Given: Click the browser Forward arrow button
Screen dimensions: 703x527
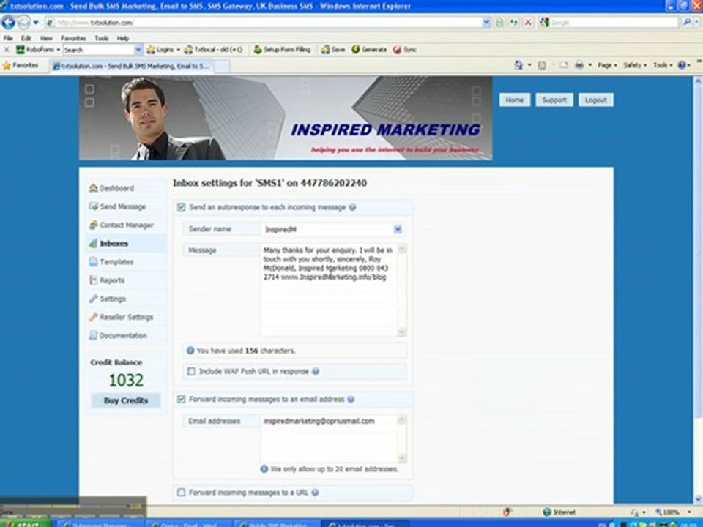Looking at the screenshot, I should click(23, 22).
